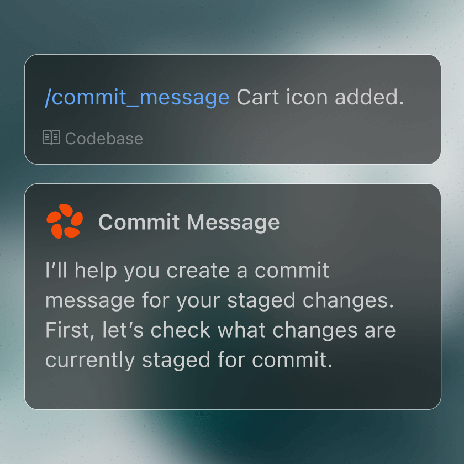Click the line "I'll help you create a commit"
464x464 pixels.
tap(187, 271)
